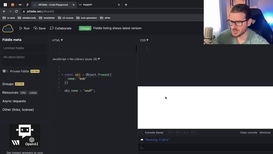Click the EXTRA badge beside Private fiddle
The image size is (273, 154).
click(35, 71)
